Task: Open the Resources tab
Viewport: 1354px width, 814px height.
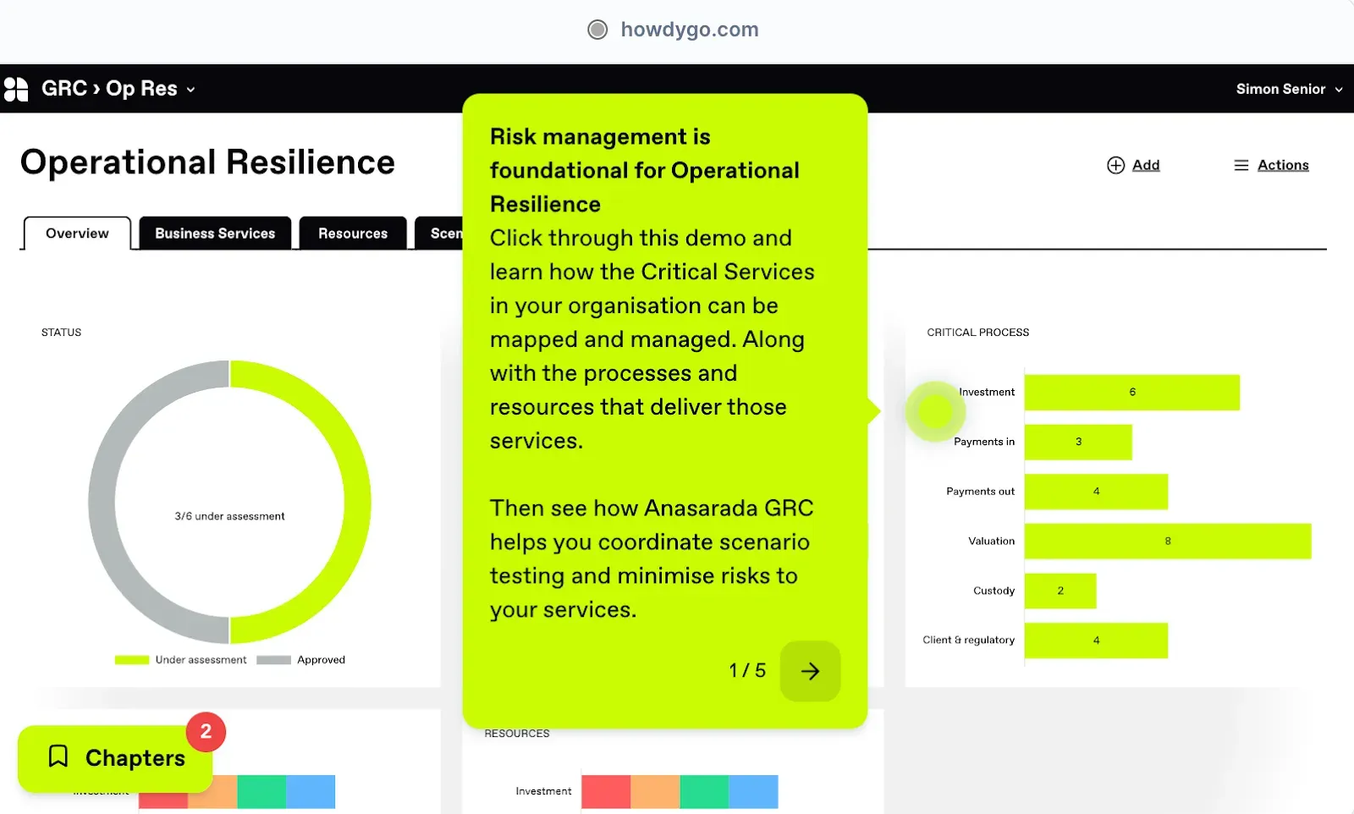Action: [353, 234]
